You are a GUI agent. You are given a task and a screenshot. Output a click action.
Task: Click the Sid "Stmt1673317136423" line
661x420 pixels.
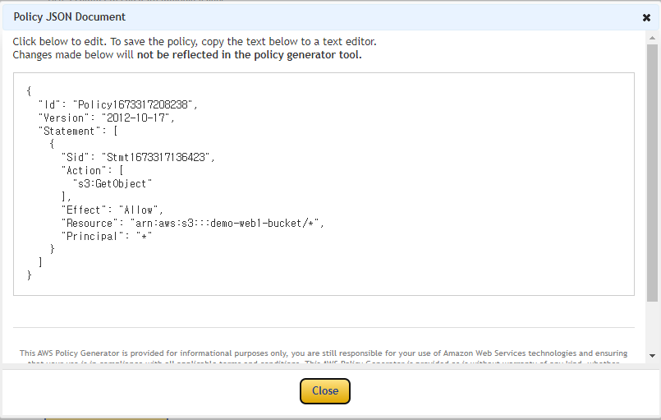(x=138, y=157)
